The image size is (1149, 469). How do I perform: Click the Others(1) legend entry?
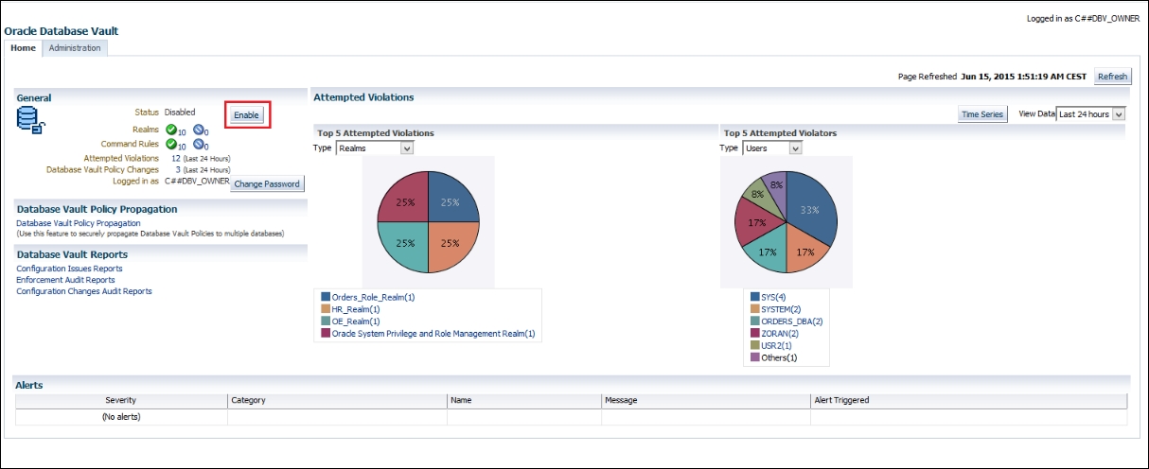(x=779, y=357)
